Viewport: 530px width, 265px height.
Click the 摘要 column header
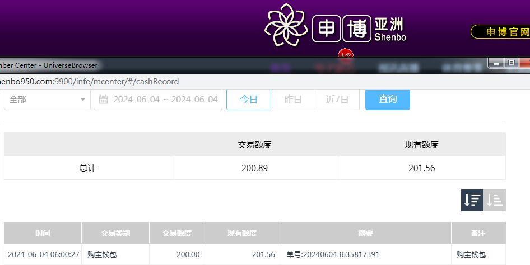pos(365,233)
